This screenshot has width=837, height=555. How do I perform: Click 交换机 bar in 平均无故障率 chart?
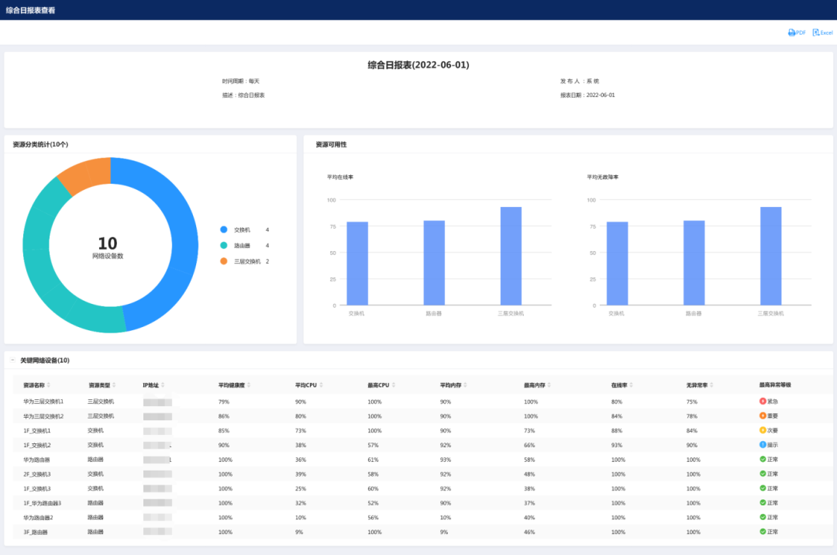(617, 263)
